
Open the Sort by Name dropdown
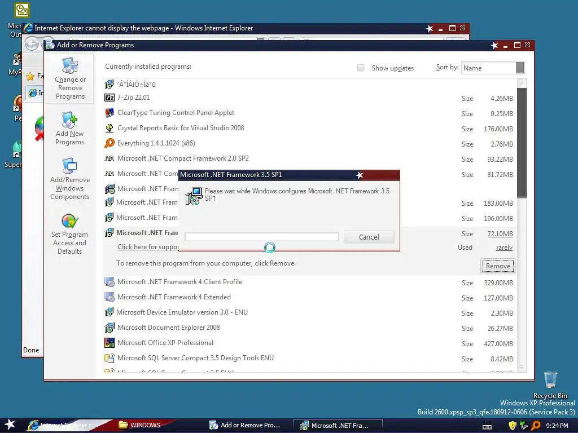coord(492,68)
